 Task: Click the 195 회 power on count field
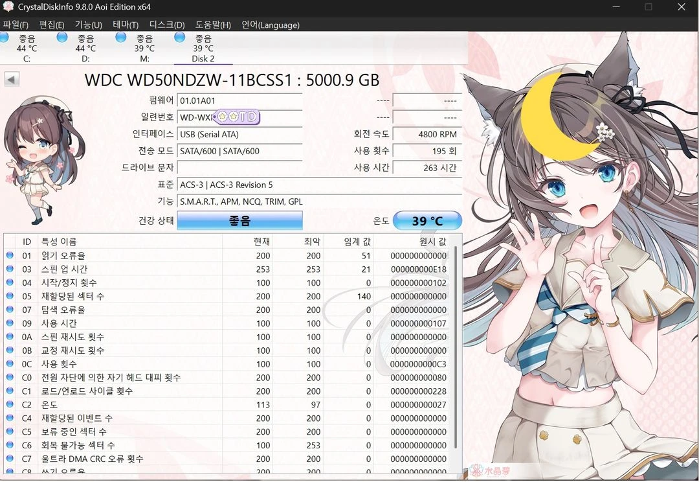427,151
